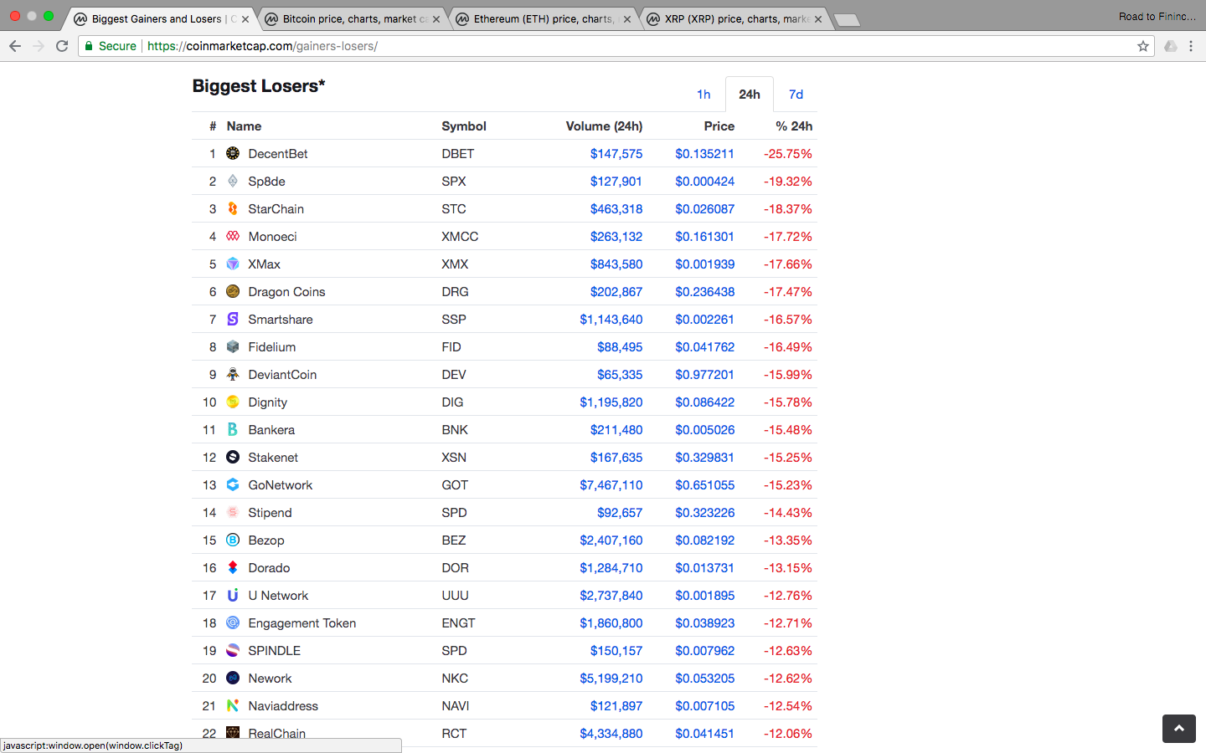The height and width of the screenshot is (753, 1206).
Task: Switch Biggest Losers to the 7d tab
Action: tap(796, 95)
